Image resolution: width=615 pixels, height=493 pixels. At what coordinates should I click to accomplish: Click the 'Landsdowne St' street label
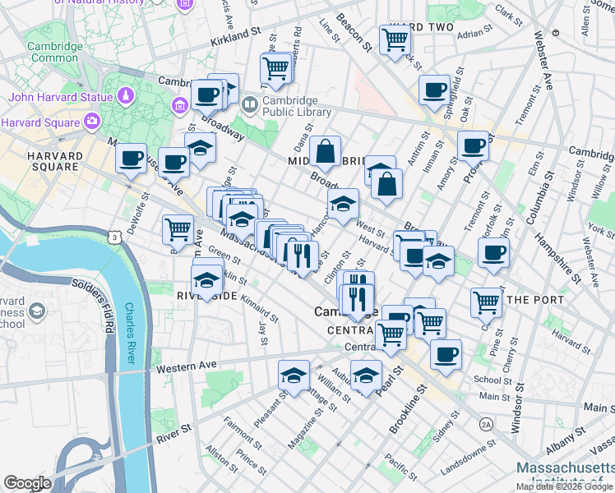coord(469,457)
